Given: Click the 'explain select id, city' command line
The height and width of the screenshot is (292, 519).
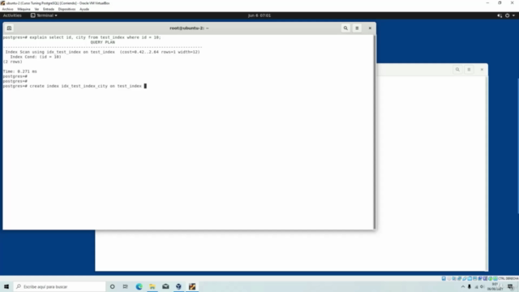Looking at the screenshot, I should (82, 37).
